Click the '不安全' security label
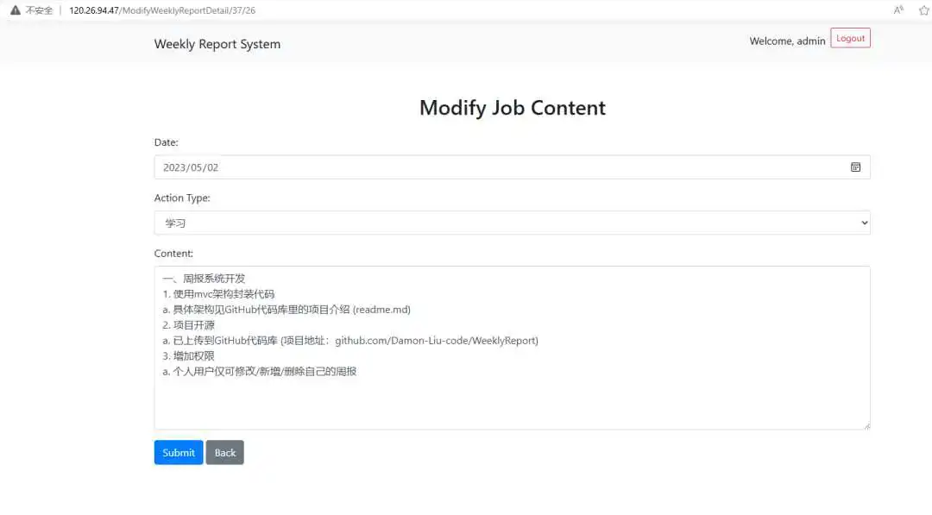The height and width of the screenshot is (515, 932). click(x=40, y=10)
